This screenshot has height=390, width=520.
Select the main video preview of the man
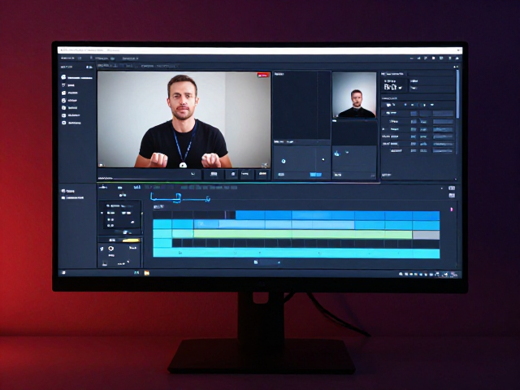point(184,119)
